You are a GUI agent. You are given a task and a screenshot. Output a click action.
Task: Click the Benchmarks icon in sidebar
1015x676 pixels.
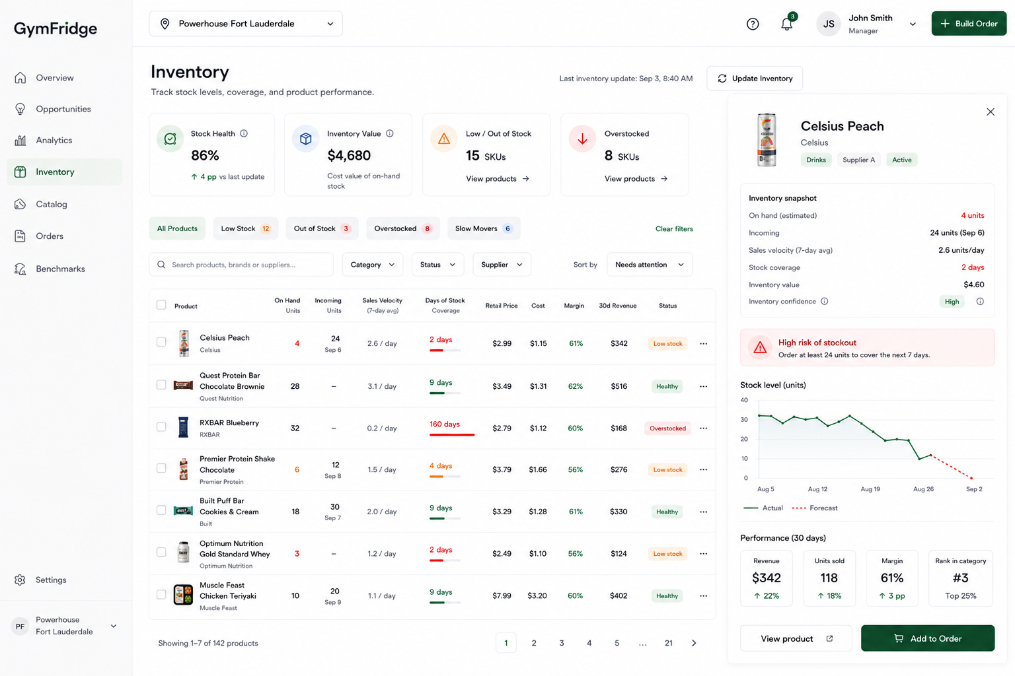click(20, 269)
